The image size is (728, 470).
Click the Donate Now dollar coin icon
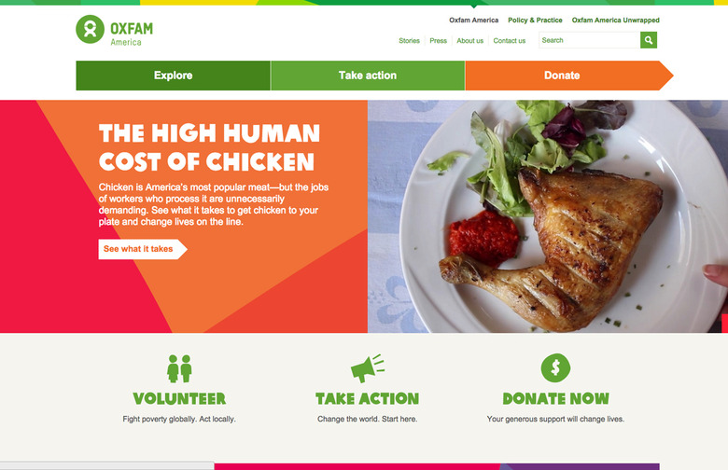[555, 368]
